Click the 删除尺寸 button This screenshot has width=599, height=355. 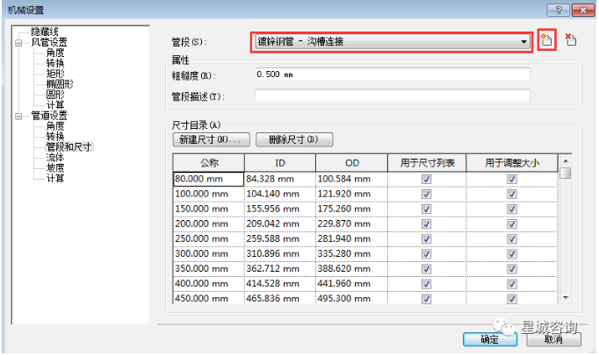(294, 139)
